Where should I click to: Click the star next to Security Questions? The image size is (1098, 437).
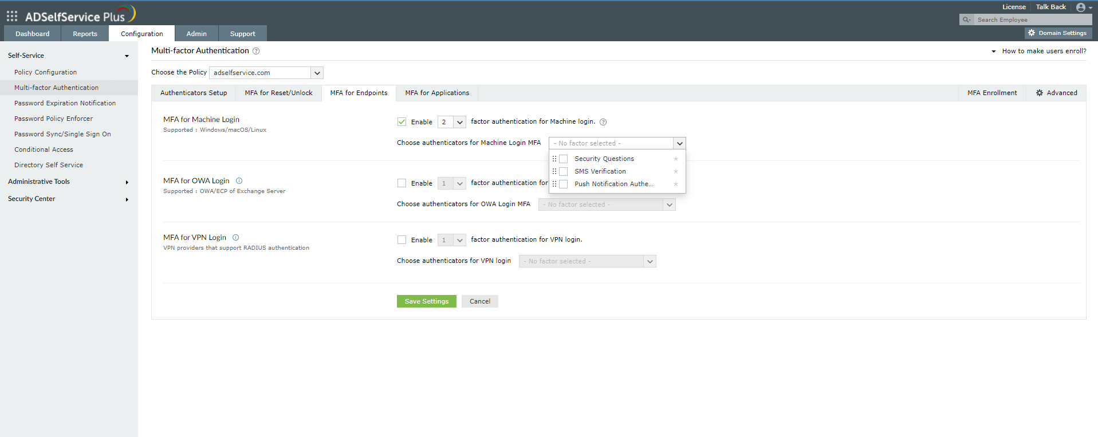click(676, 159)
